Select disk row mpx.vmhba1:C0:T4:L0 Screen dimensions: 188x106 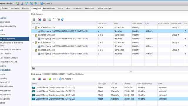click(110, 95)
